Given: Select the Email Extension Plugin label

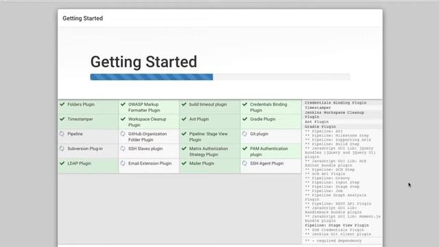Looking at the screenshot, I should pyautogui.click(x=150, y=163).
